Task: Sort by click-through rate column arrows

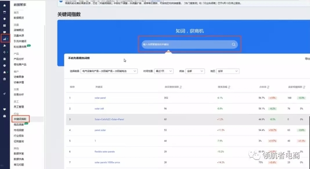Action: pyautogui.click(x=268, y=87)
